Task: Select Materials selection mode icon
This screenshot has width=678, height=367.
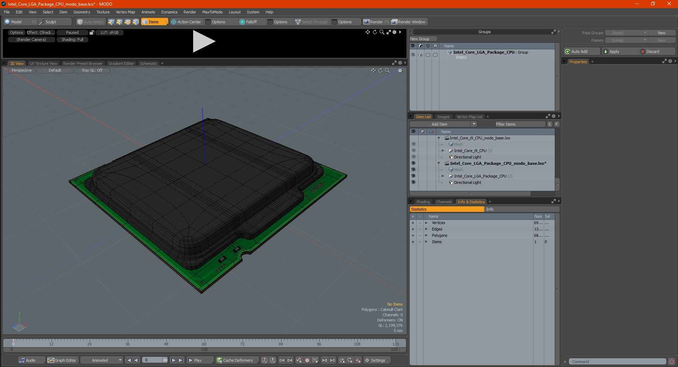Action: [136, 22]
